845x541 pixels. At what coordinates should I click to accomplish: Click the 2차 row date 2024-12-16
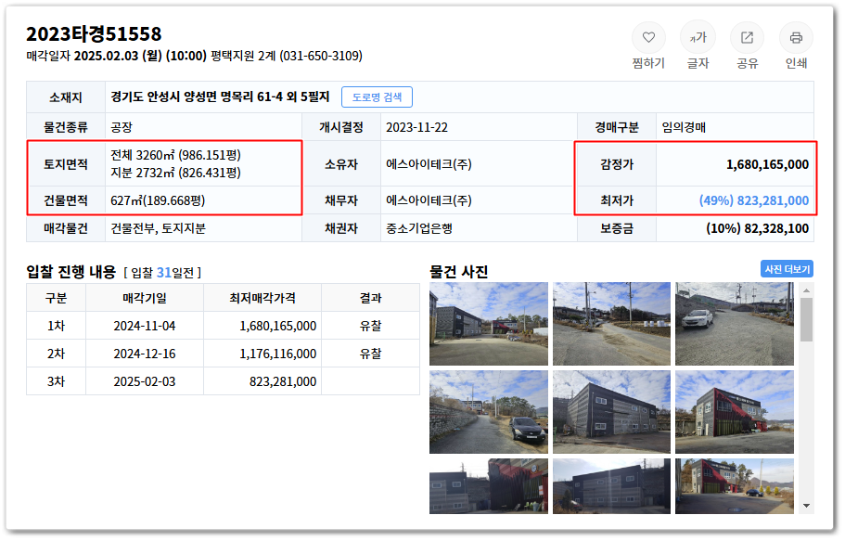tap(145, 354)
